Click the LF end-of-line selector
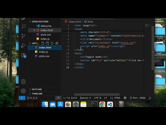Viewport: 166px width, 125px height. [106, 98]
